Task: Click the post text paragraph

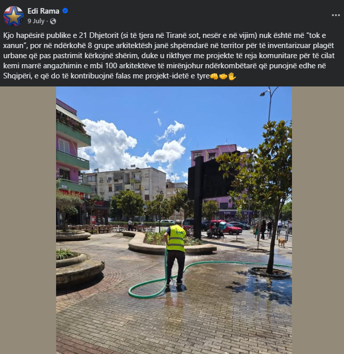Action: coord(169,56)
